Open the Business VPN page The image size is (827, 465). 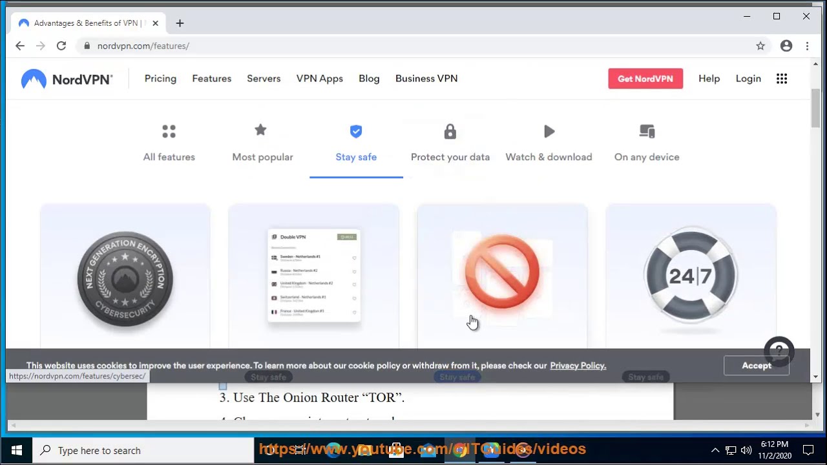pyautogui.click(x=426, y=78)
